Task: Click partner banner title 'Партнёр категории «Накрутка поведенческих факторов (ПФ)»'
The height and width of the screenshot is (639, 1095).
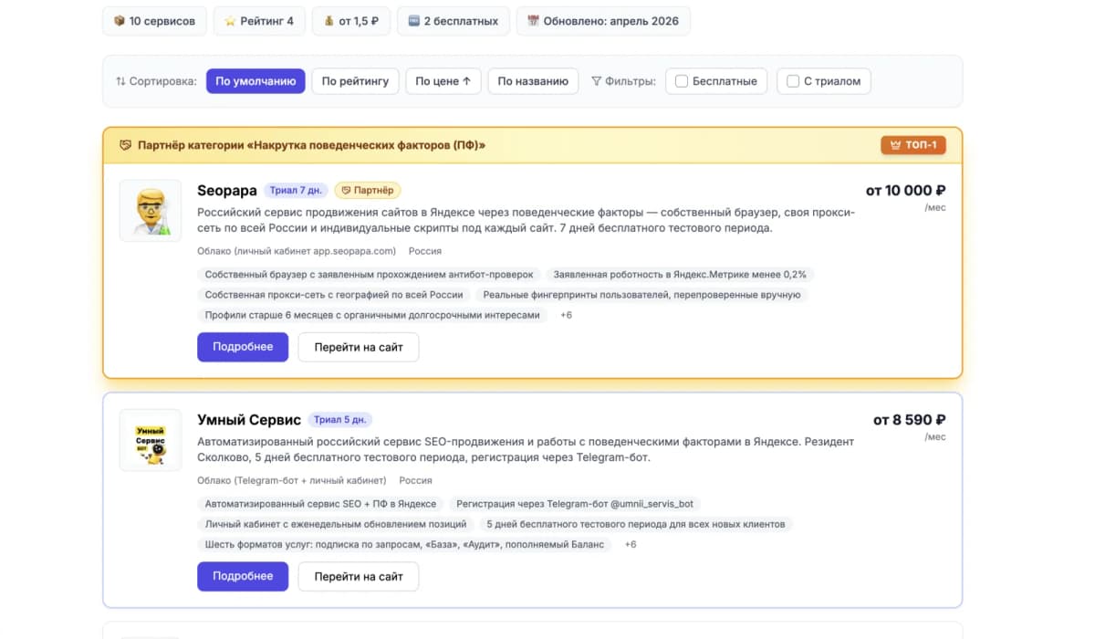Action: coord(311,145)
